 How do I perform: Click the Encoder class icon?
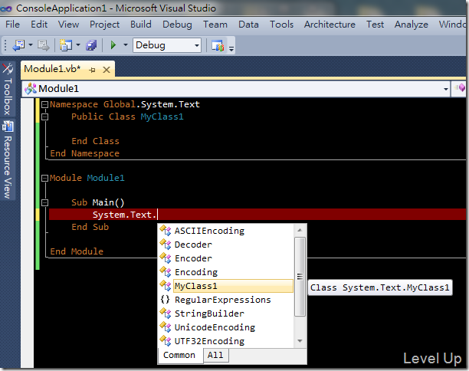coord(166,258)
